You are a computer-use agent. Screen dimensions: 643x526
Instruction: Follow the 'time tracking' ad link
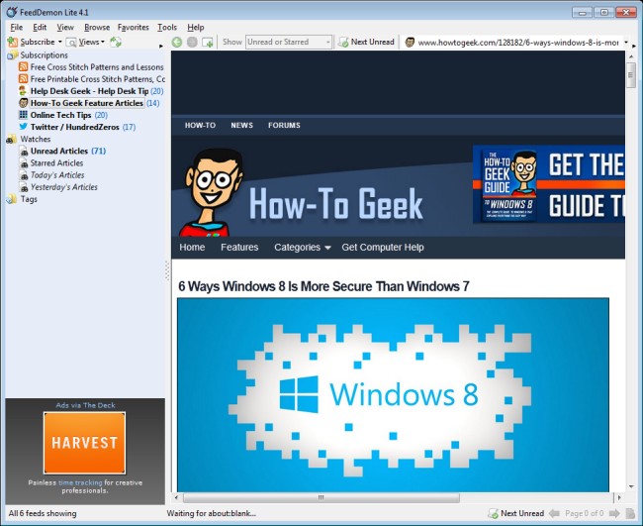click(80, 482)
